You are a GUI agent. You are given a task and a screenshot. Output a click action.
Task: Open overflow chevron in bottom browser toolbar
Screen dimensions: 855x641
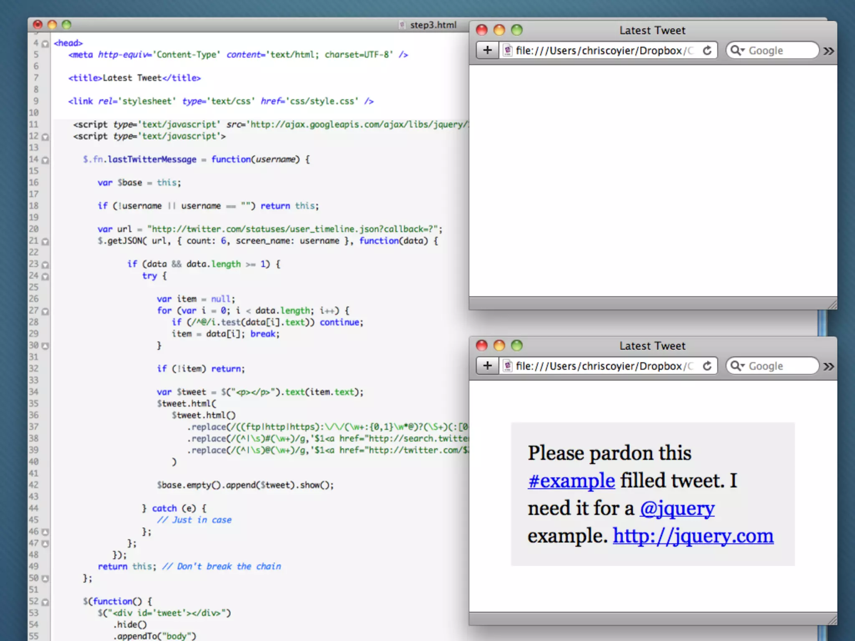point(828,366)
